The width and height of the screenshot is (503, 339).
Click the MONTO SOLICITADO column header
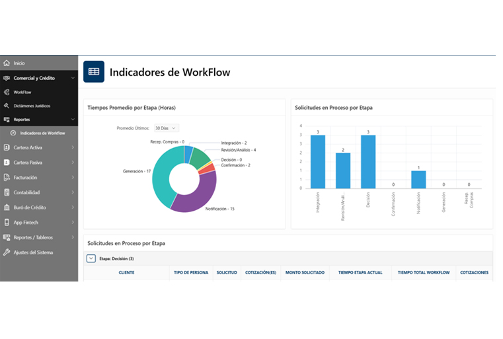pos(305,273)
